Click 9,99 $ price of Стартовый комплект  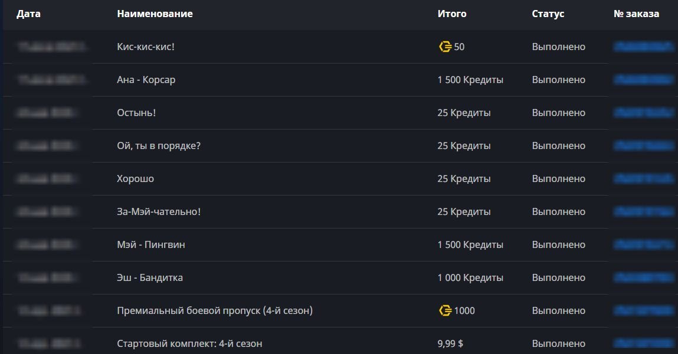450,343
